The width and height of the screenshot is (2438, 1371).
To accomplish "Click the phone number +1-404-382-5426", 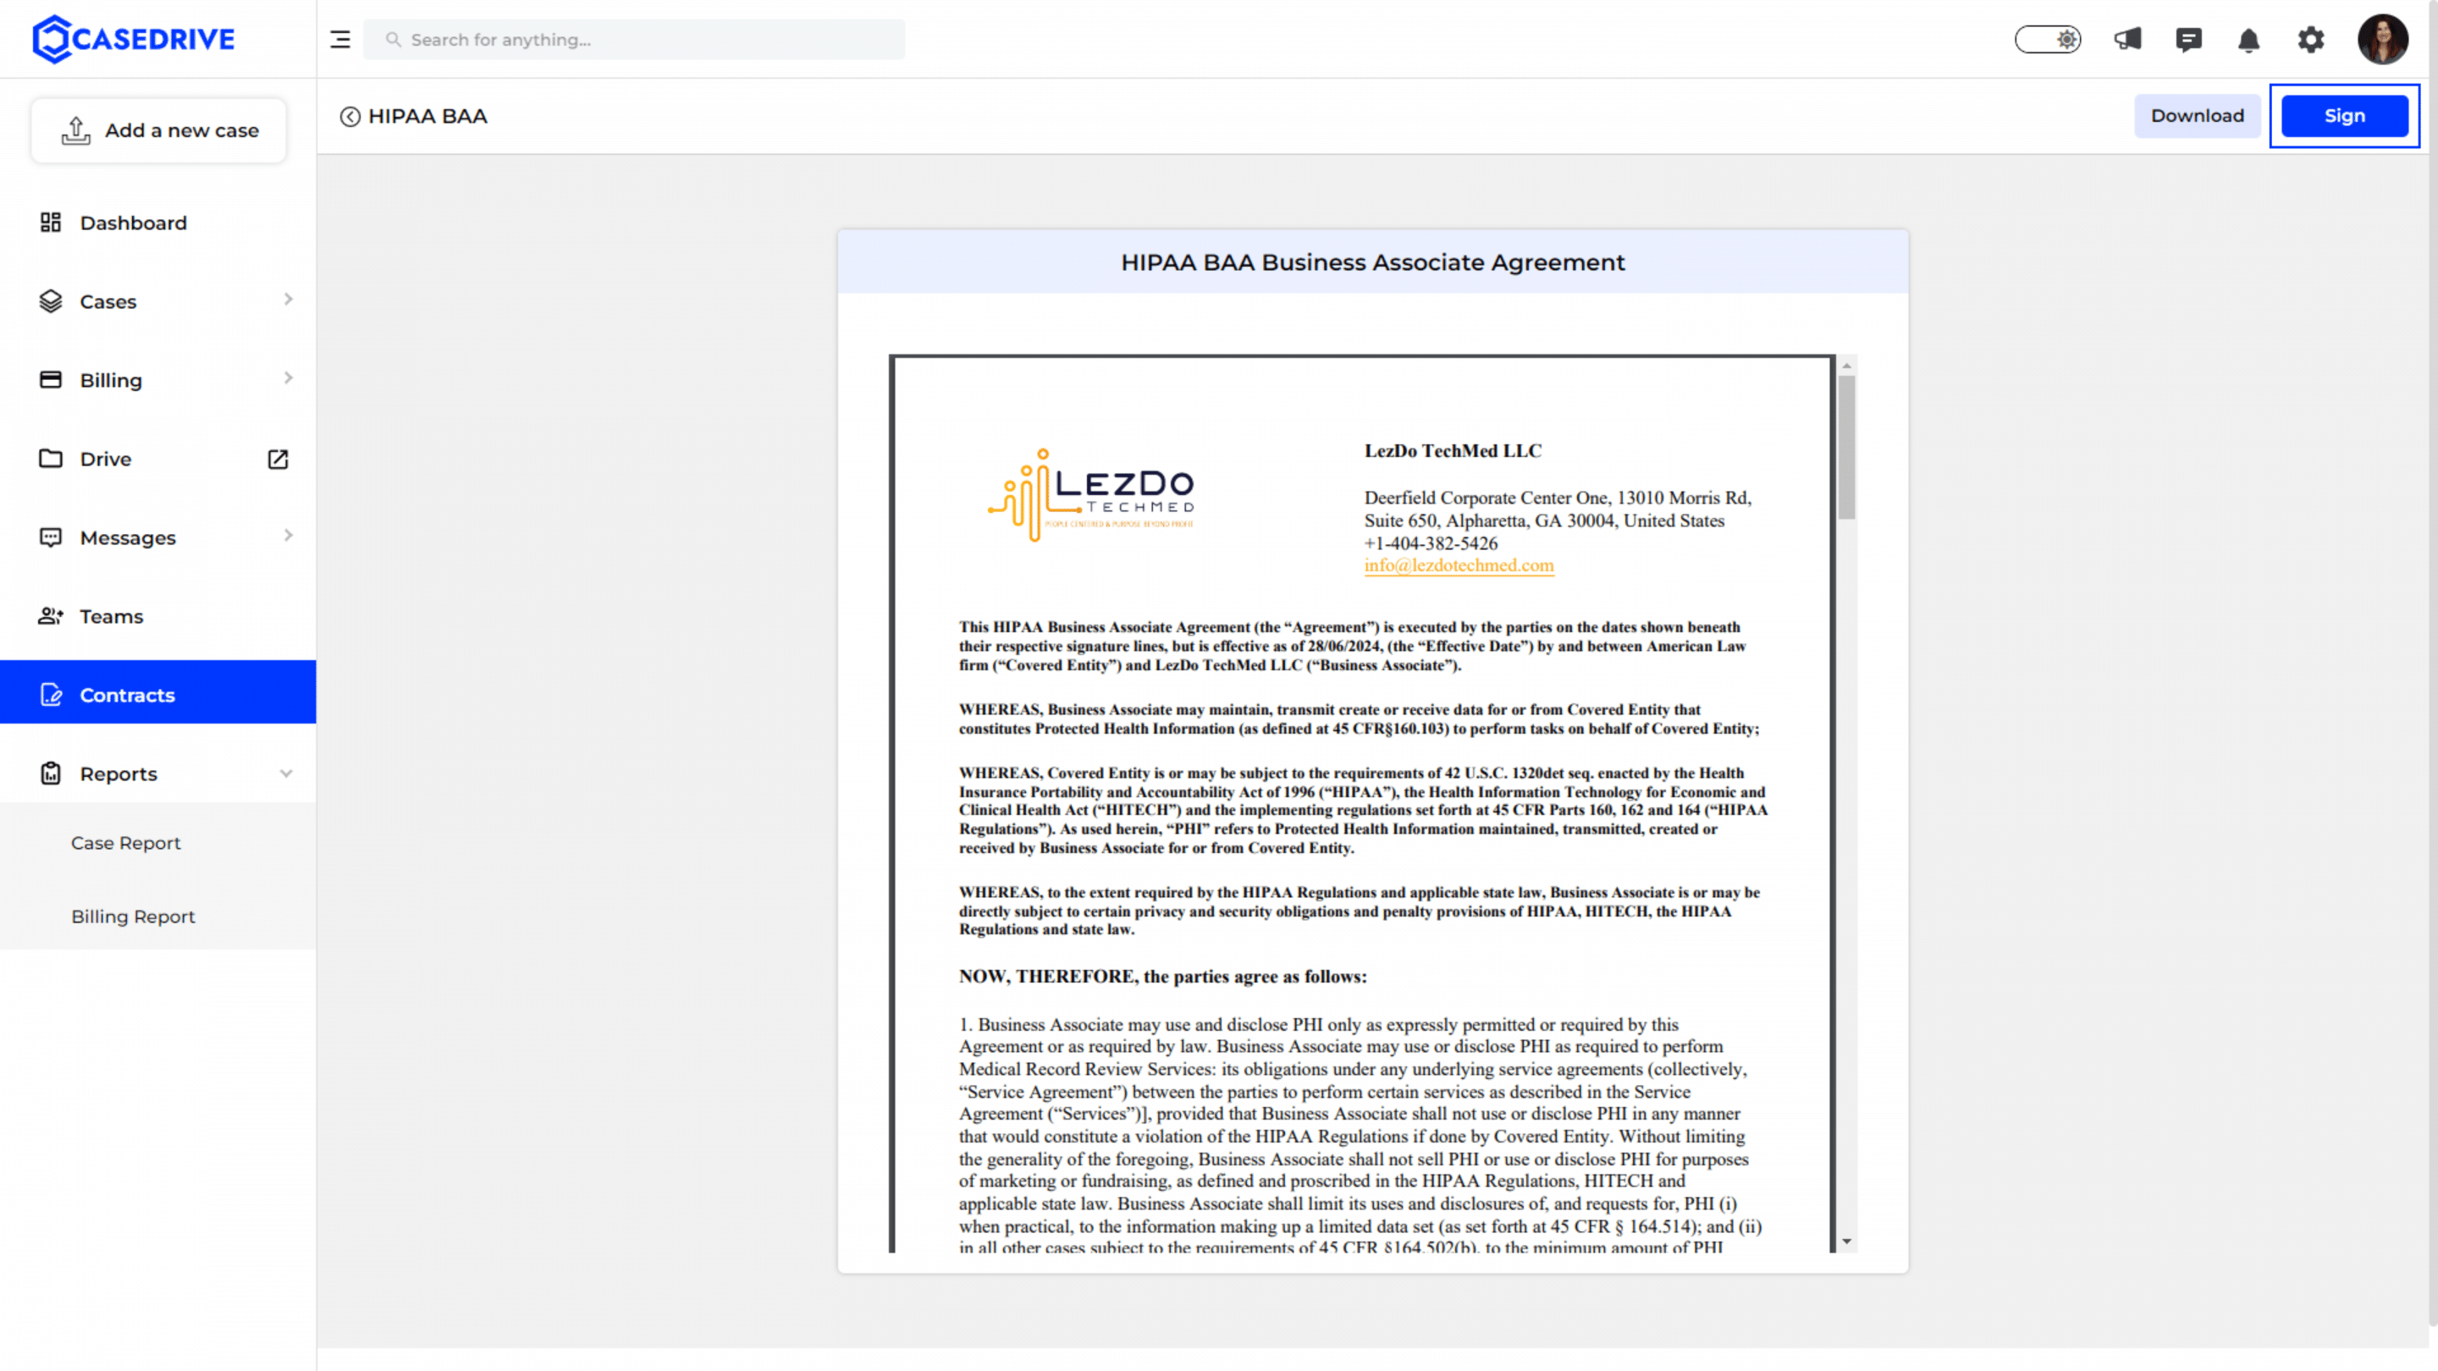I will click(x=1431, y=543).
